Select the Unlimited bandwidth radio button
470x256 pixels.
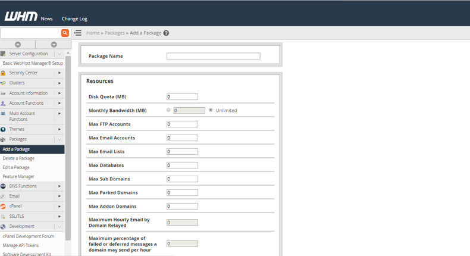tap(211, 110)
